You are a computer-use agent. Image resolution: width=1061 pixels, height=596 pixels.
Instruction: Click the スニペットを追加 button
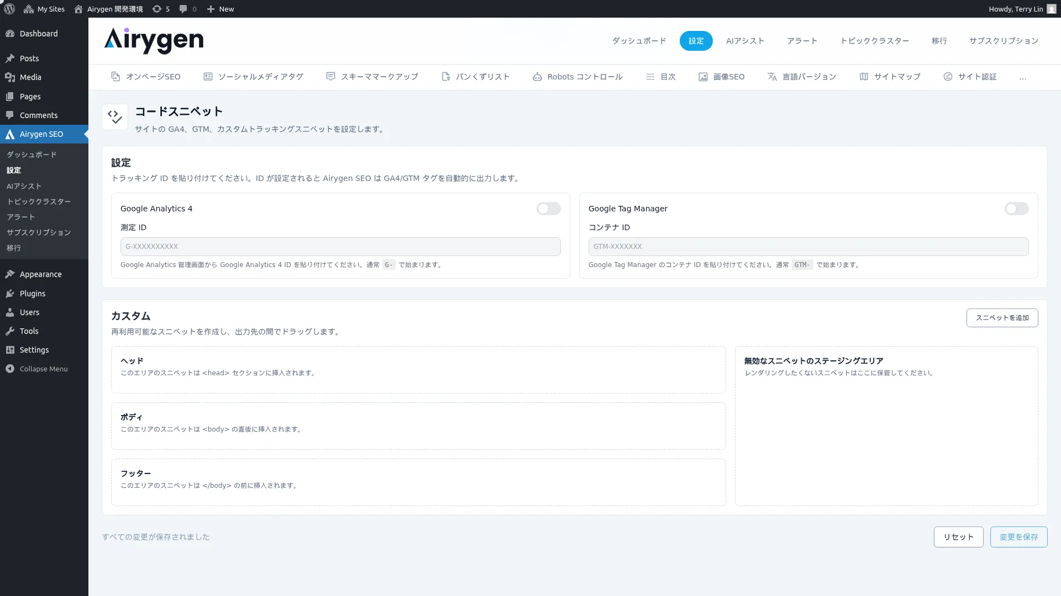pyautogui.click(x=1002, y=318)
